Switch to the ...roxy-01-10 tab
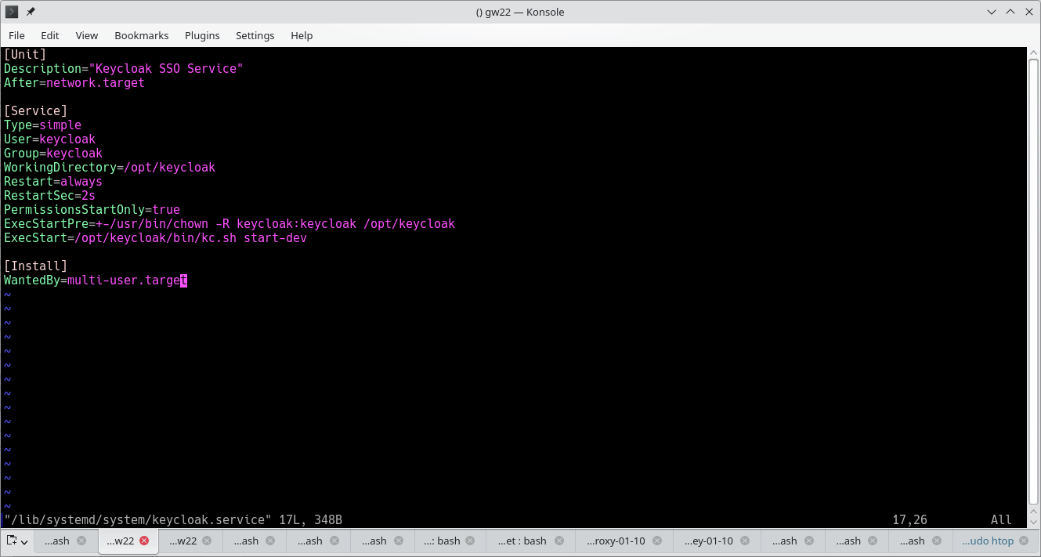The height and width of the screenshot is (557, 1041). click(619, 541)
